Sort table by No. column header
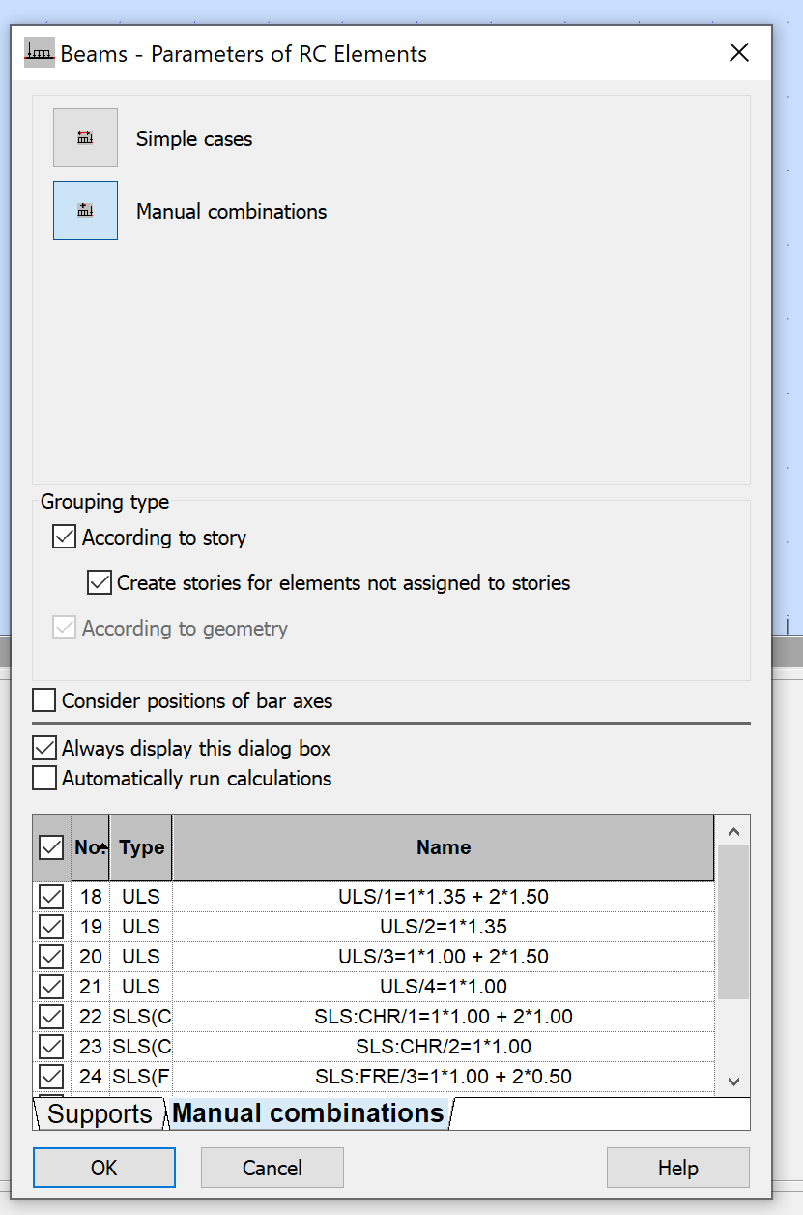 point(90,848)
